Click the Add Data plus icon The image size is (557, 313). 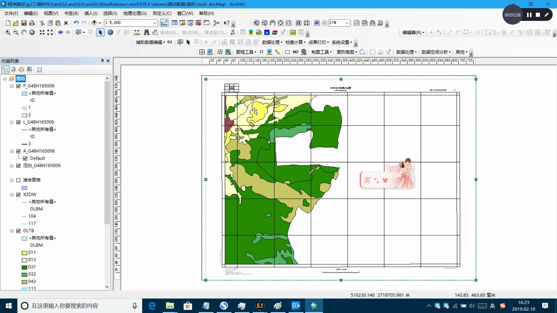click(x=94, y=23)
